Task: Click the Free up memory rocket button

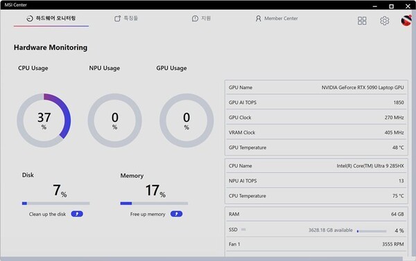Action: tap(176, 214)
